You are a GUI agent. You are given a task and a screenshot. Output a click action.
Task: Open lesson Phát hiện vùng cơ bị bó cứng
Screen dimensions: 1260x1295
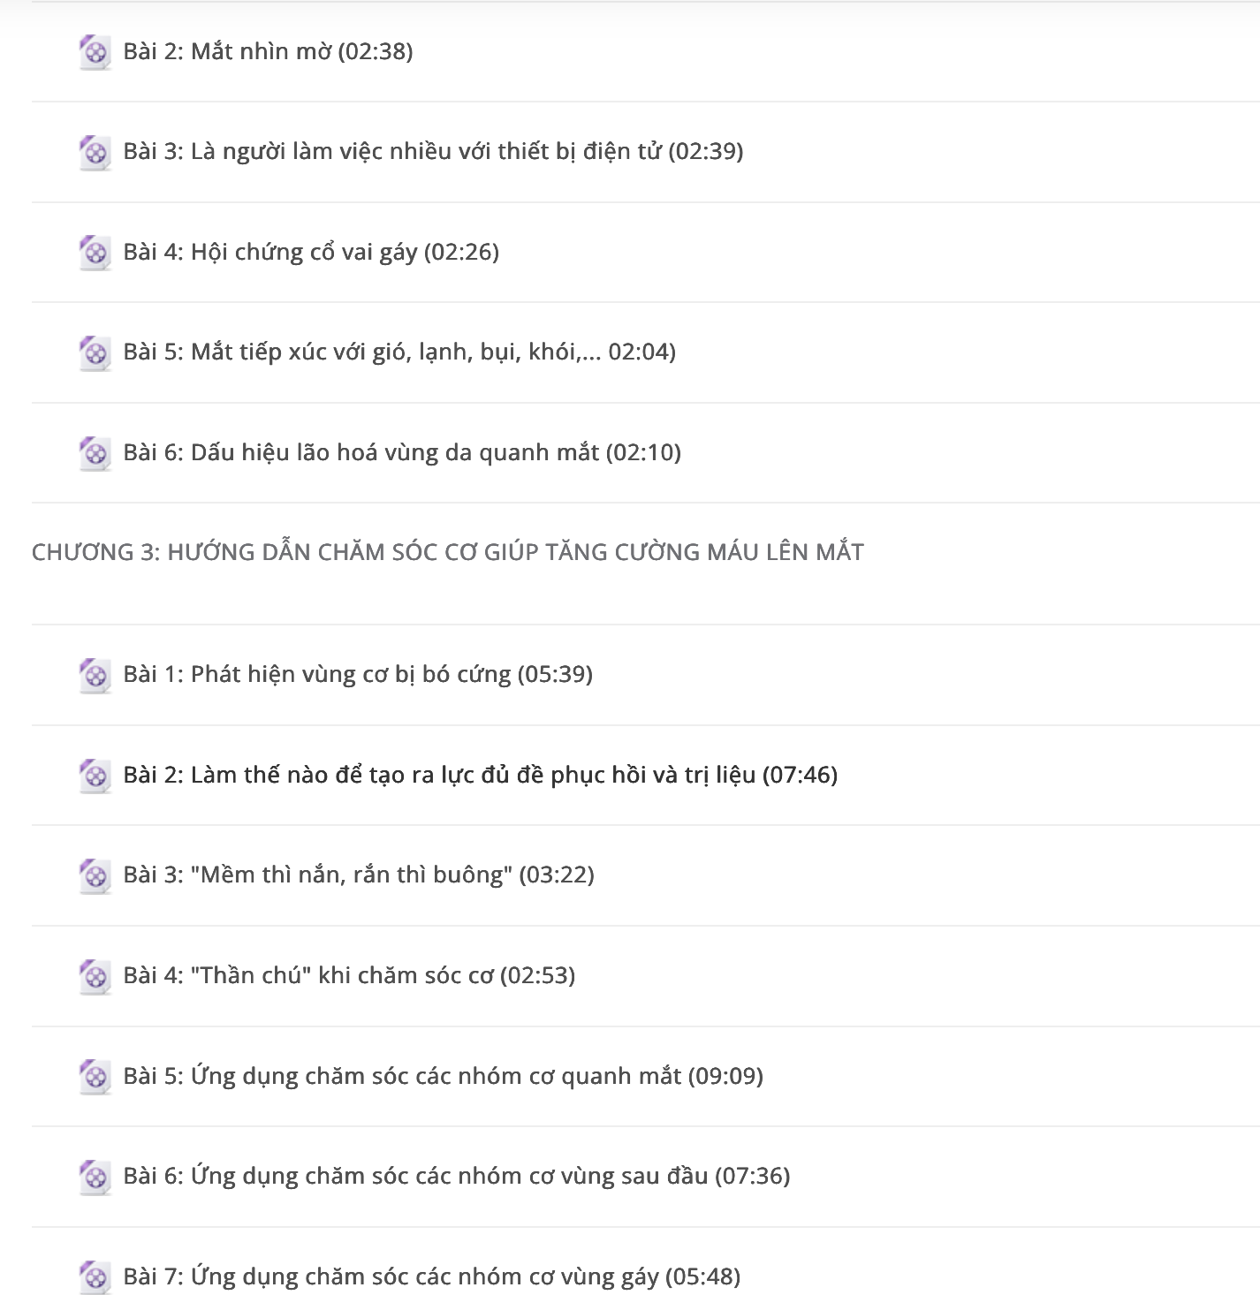[x=358, y=674]
